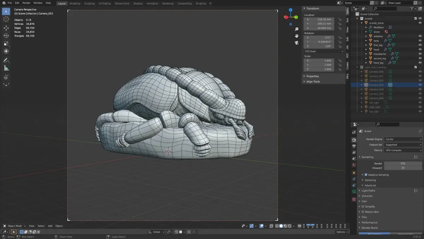
Task: Select the Cursor tool in the toolbar
Action: (x=6, y=19)
